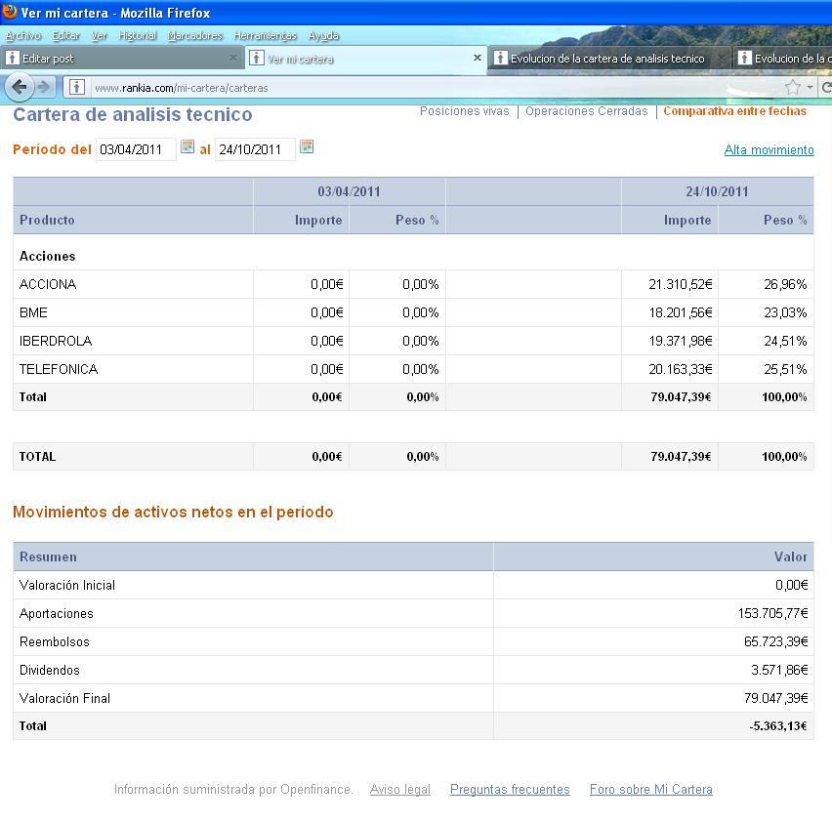Click the Aportaciones value 153.705,77€

772,613
